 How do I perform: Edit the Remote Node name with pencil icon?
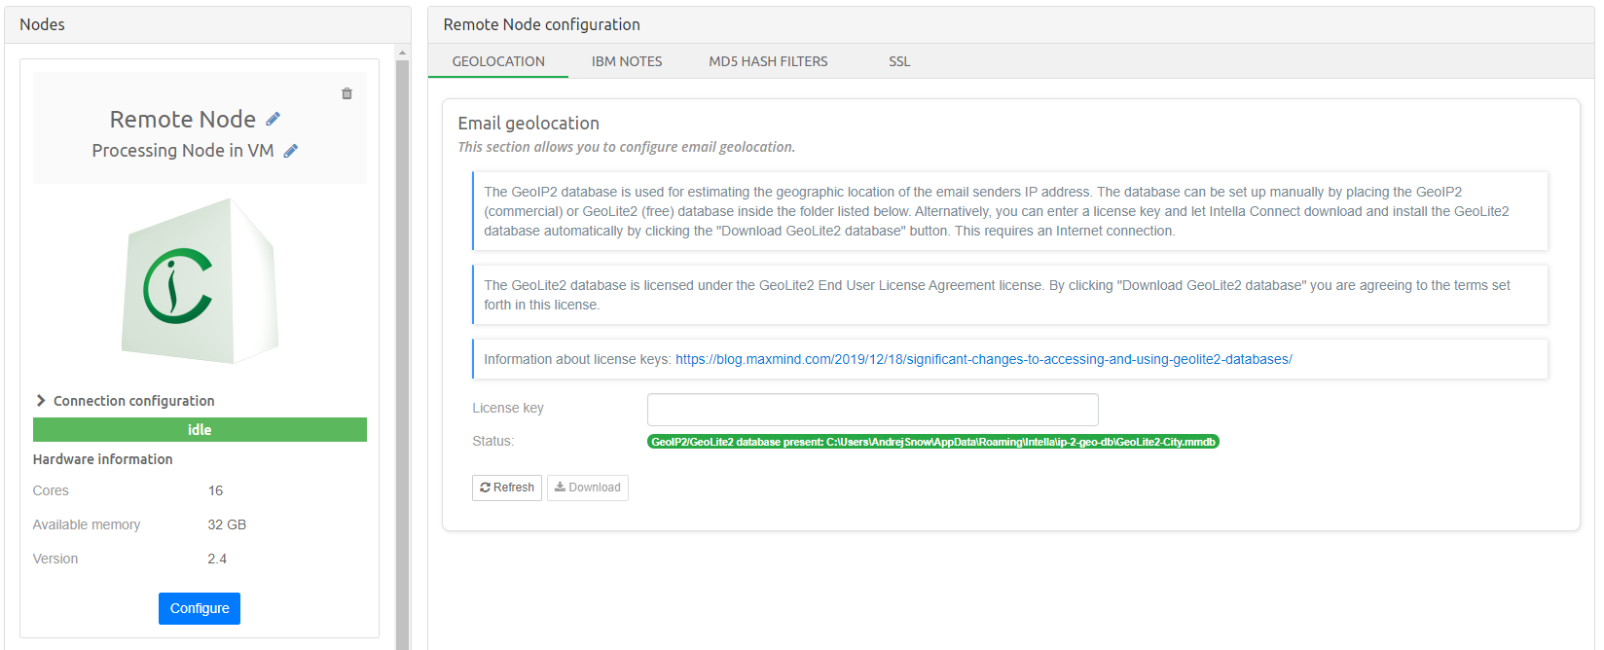(273, 119)
